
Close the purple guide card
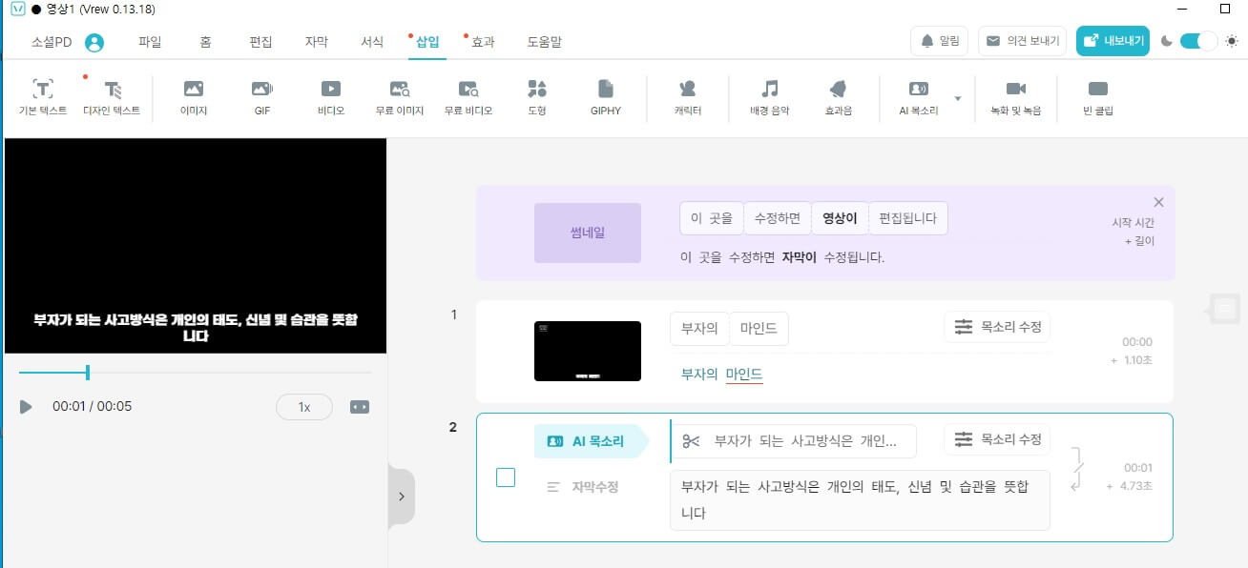click(1158, 202)
